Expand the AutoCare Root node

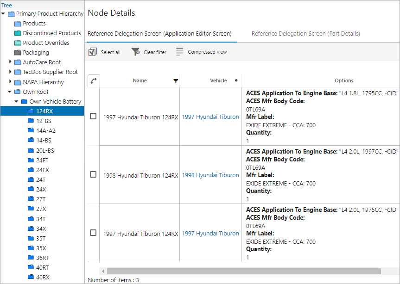pyautogui.click(x=10, y=62)
